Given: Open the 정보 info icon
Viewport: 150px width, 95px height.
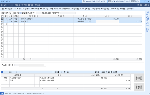Looking at the screenshot, I should (145, 5).
